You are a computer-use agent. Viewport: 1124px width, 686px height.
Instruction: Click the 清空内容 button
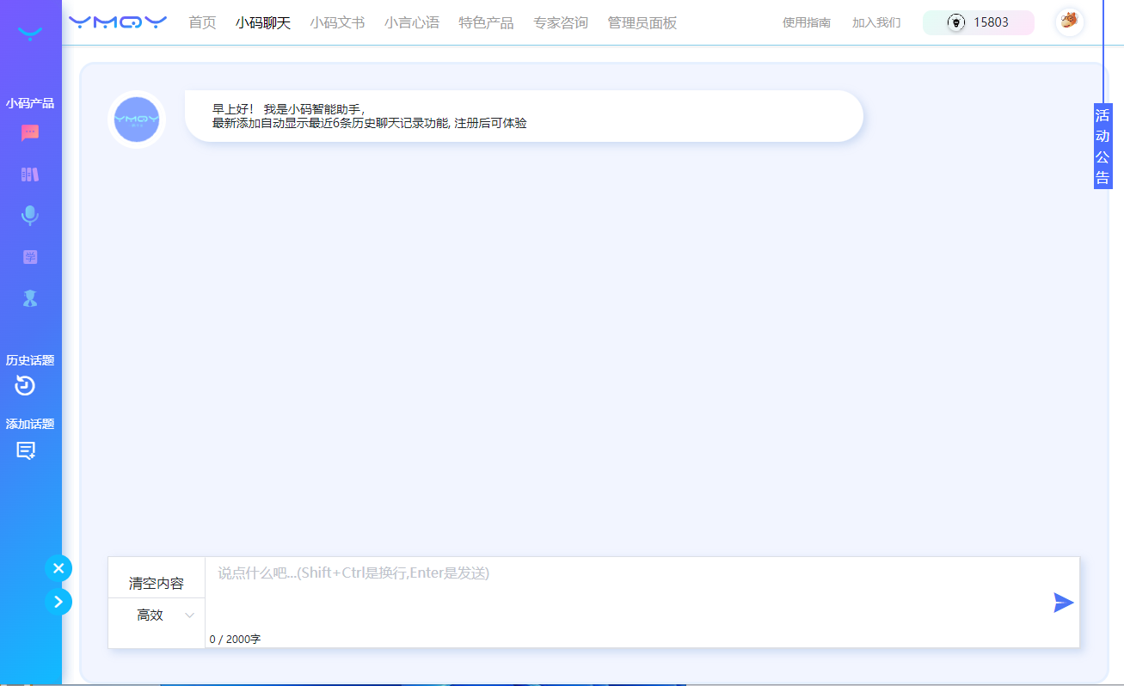coord(157,584)
